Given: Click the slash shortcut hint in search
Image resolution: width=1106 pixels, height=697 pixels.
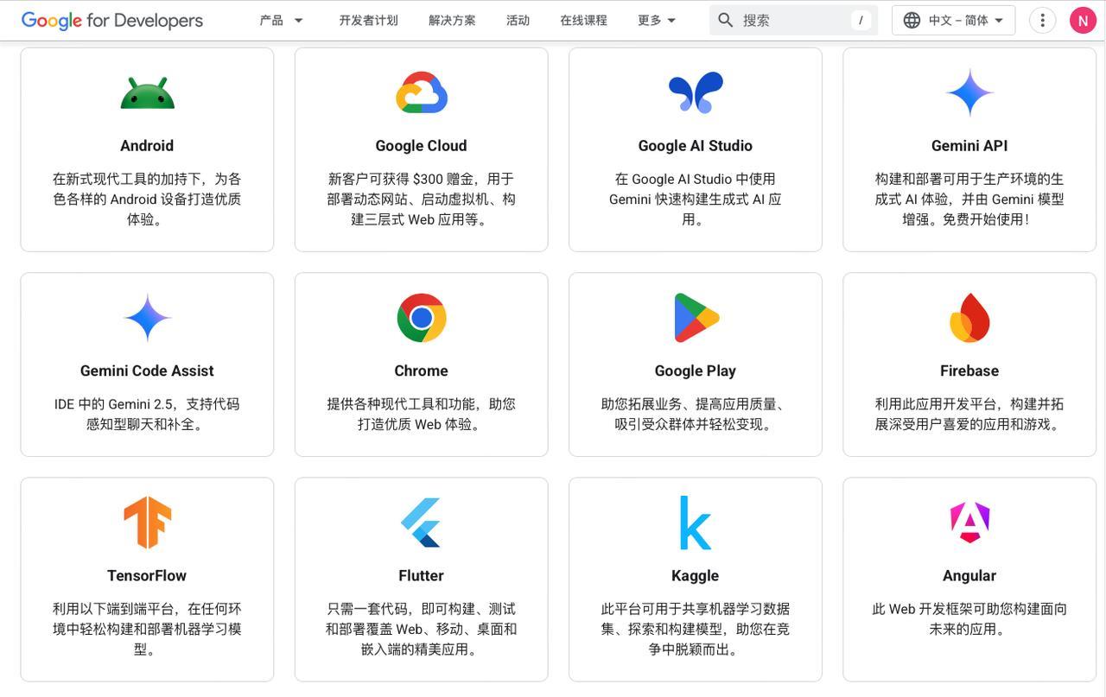Looking at the screenshot, I should 861,20.
